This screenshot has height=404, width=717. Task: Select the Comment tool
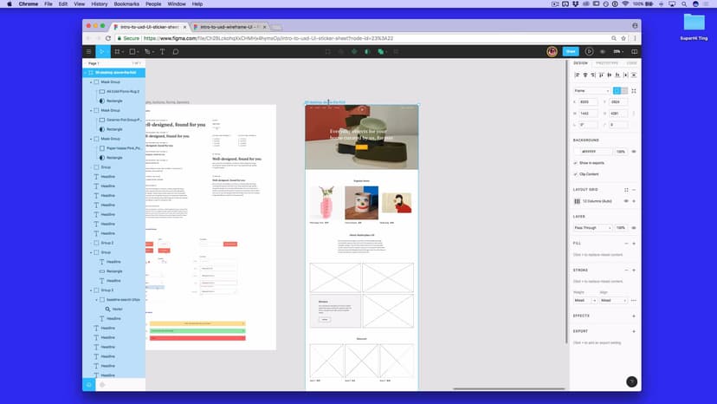pos(175,51)
